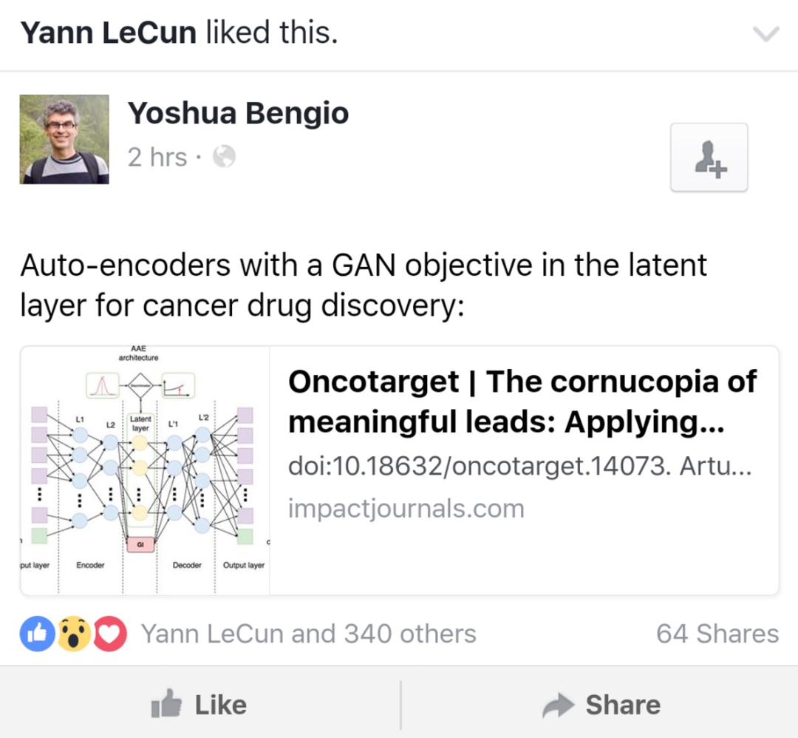This screenshot has height=738, width=798.
Task: Click the Wow reaction emoji icon
Action: pos(75,634)
